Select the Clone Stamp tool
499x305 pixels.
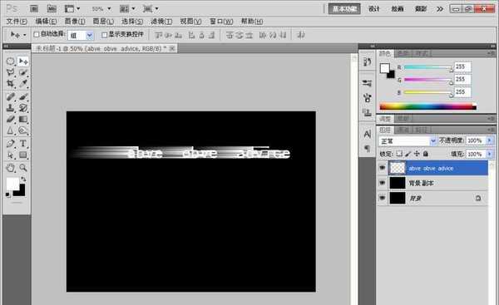[x=10, y=108]
